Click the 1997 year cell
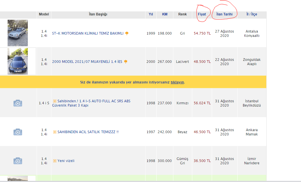Image resolution: width=301 pixels, height=182 pixels. [x=151, y=132]
